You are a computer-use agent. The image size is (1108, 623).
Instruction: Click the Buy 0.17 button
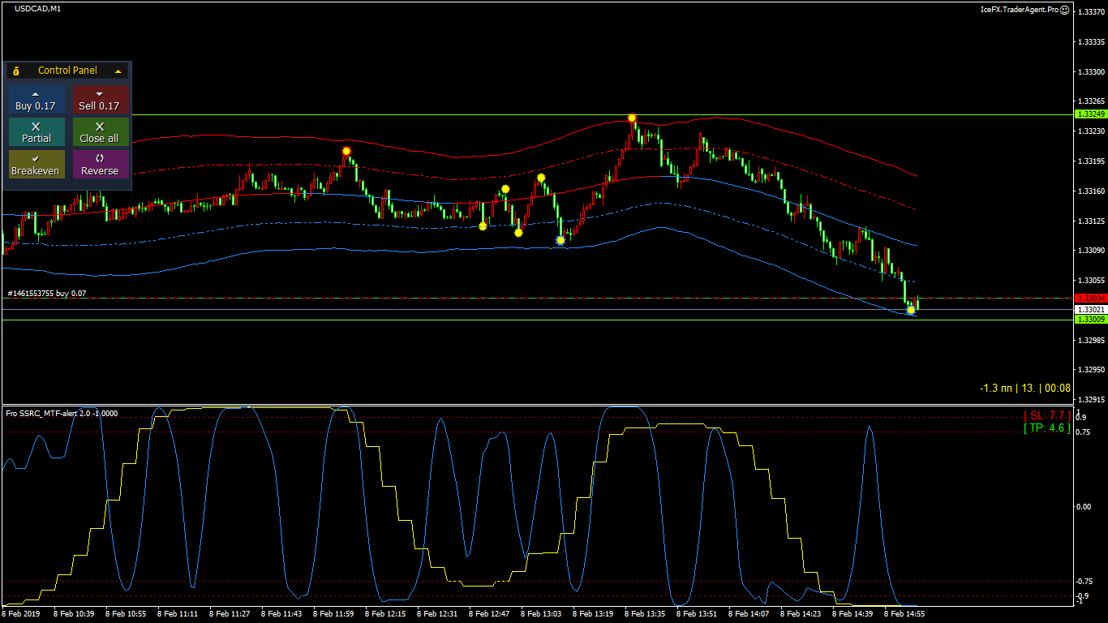[36, 100]
